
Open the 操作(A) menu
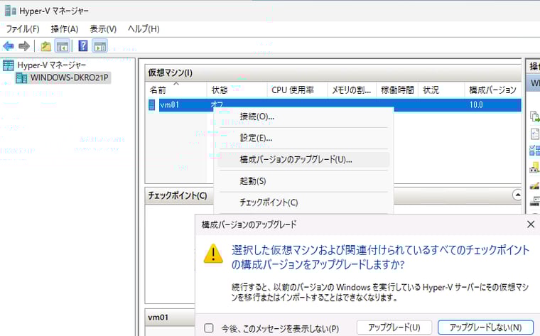tap(65, 29)
